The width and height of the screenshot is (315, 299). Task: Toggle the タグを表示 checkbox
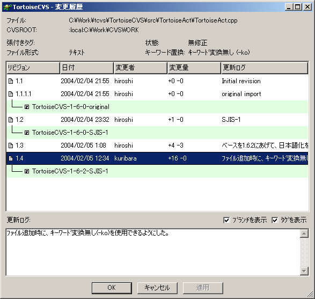point(275,220)
